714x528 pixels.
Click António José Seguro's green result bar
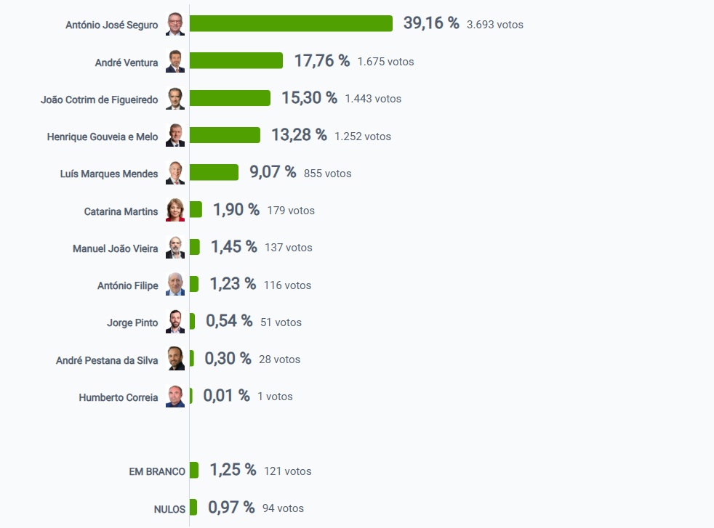291,24
